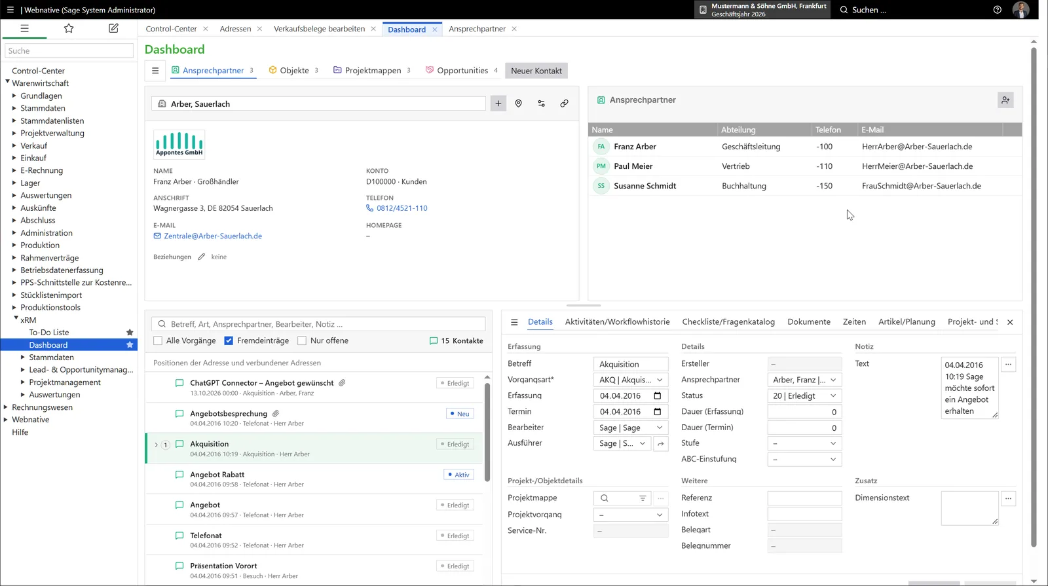Viewport: 1048px width, 586px height.
Task: Open the dashboard hamburger menu beside Ansprechpartner tab
Action: 155,71
